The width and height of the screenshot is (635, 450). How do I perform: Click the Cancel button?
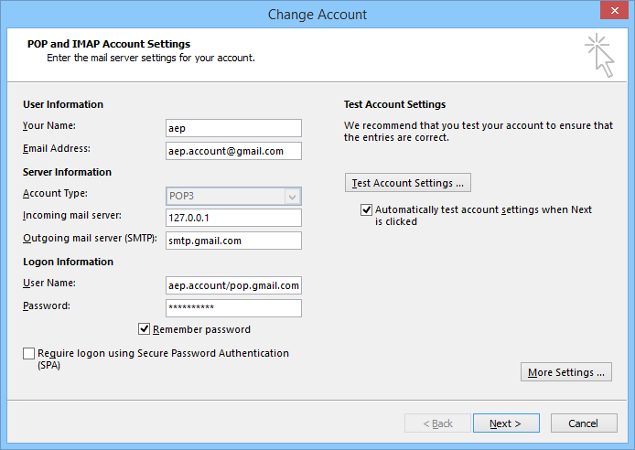click(x=584, y=423)
